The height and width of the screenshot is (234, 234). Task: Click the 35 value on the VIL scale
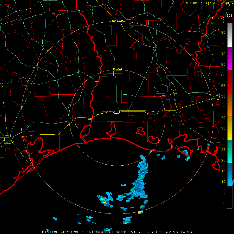point(223,128)
